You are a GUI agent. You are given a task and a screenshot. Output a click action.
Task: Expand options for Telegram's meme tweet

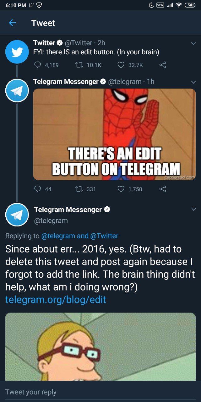[x=193, y=82]
